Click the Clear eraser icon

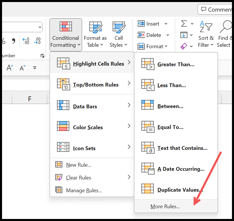pyautogui.click(x=184, y=46)
